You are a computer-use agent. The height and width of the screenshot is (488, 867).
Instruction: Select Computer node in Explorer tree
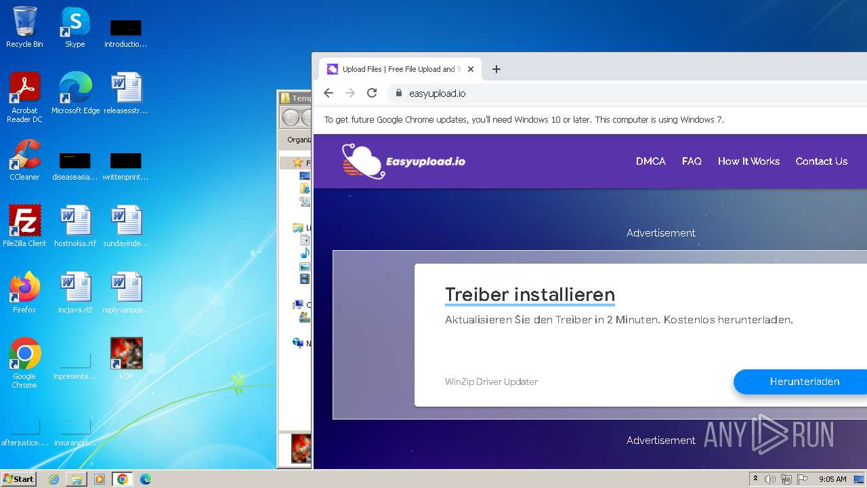click(298, 305)
